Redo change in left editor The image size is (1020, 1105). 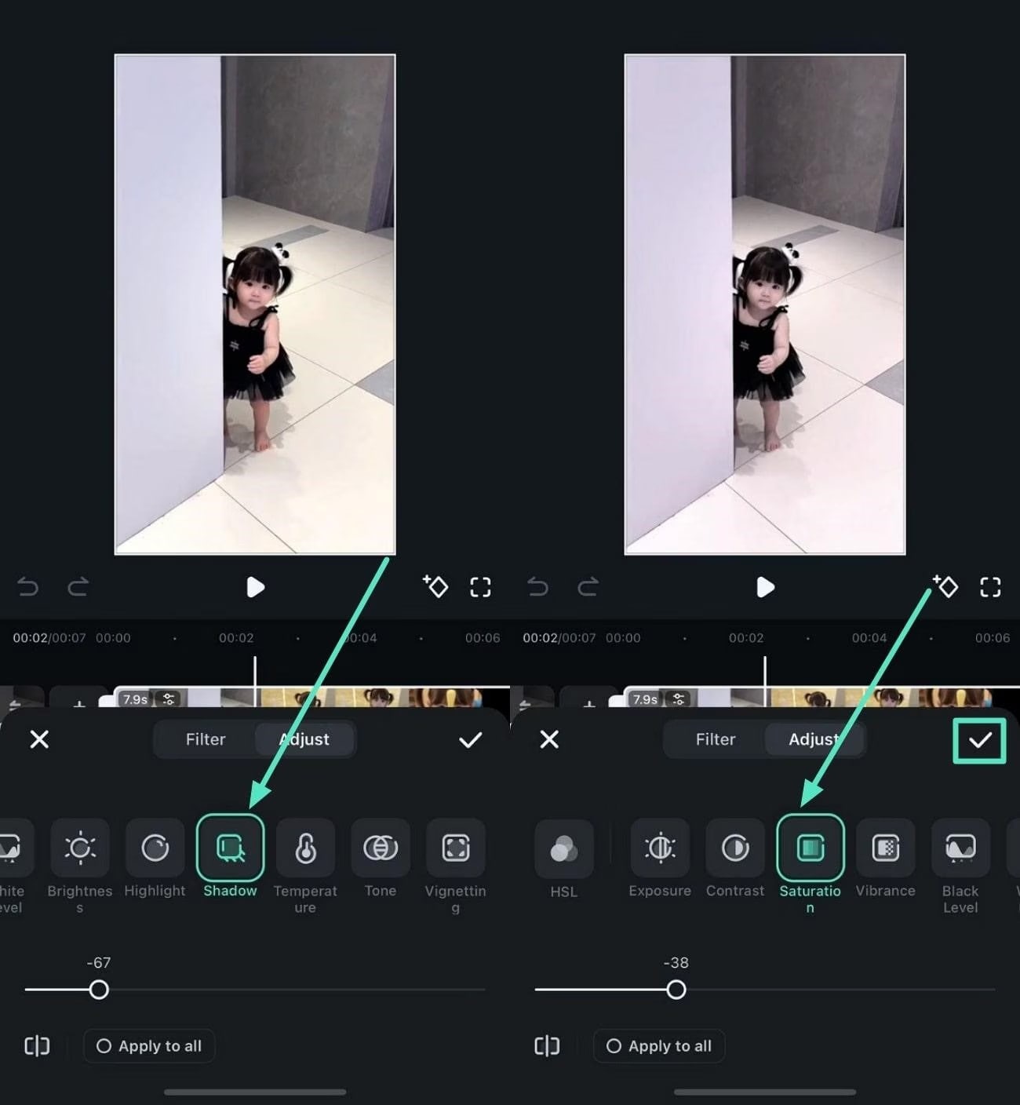[x=78, y=587]
